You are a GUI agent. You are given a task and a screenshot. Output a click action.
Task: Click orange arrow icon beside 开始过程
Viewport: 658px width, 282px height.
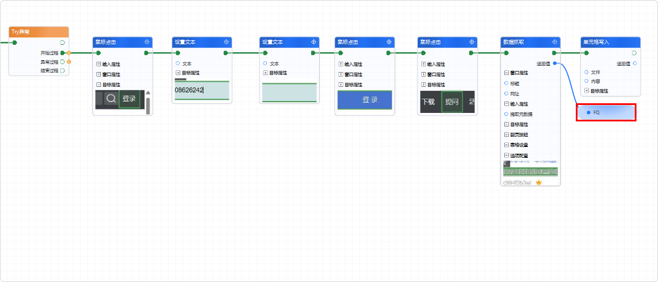point(69,53)
